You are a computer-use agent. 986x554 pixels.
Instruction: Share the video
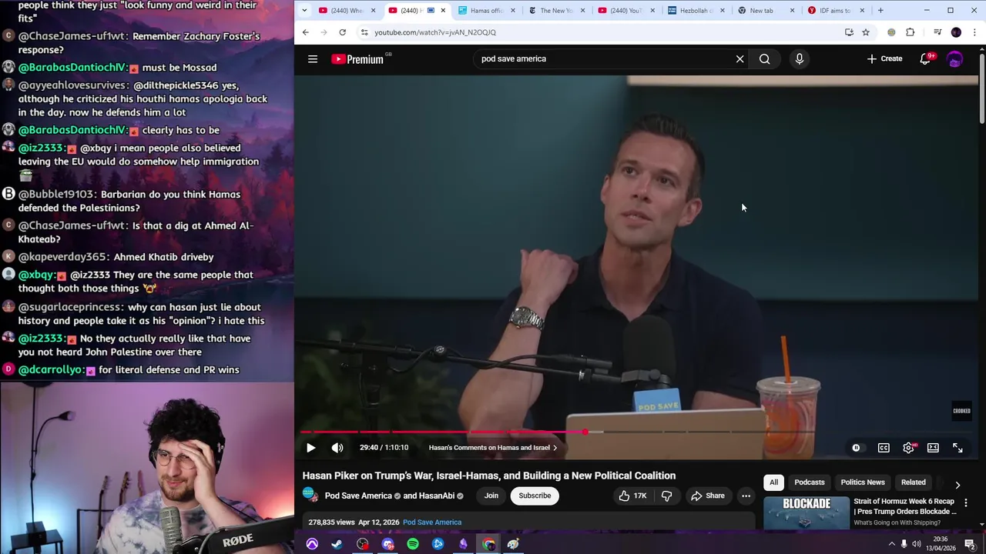(708, 496)
